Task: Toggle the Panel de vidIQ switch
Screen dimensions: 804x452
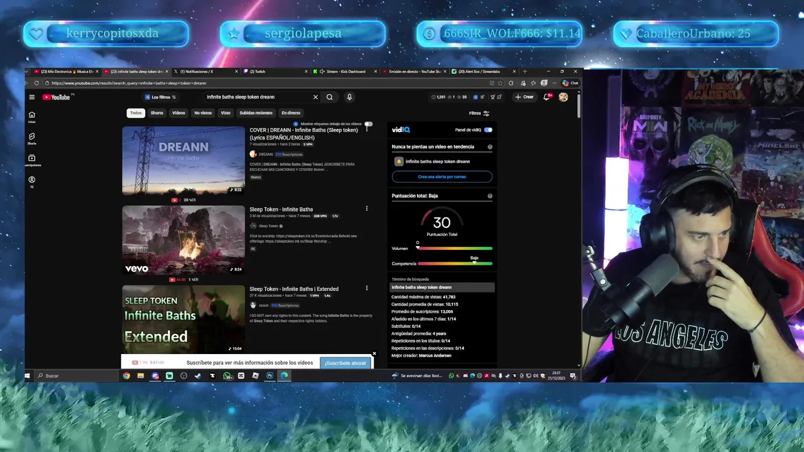Action: point(488,130)
